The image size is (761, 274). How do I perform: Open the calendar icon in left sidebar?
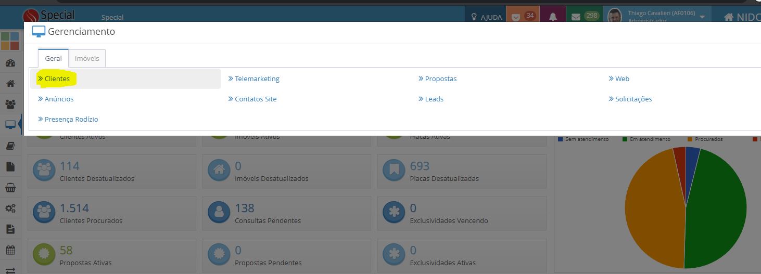(x=10, y=250)
